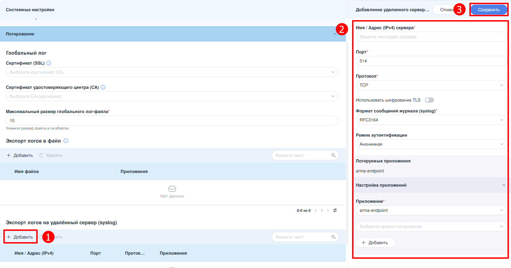Open Режим аутентификации dropdown showing Анонимная
This screenshot has width=511, height=268.
tap(431, 144)
